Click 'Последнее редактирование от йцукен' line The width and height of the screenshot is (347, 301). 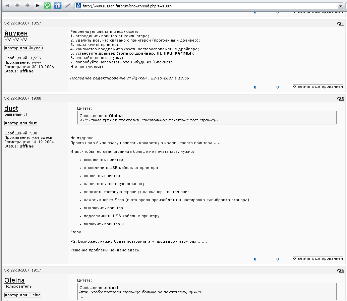pyautogui.click(x=130, y=78)
